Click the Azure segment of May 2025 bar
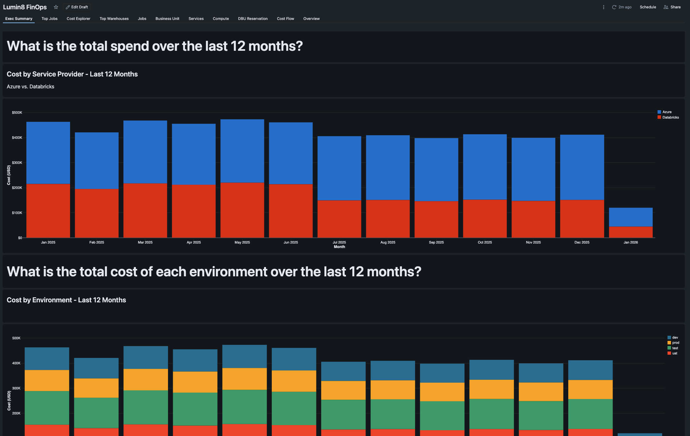This screenshot has width=690, height=436. 242,151
